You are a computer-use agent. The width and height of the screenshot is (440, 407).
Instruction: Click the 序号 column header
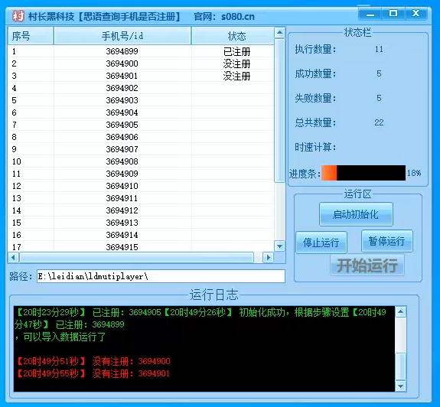[31, 36]
